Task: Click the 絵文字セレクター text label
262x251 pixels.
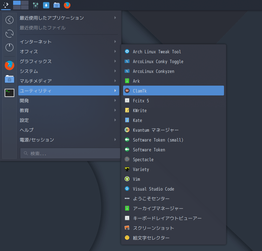Action: point(151,238)
